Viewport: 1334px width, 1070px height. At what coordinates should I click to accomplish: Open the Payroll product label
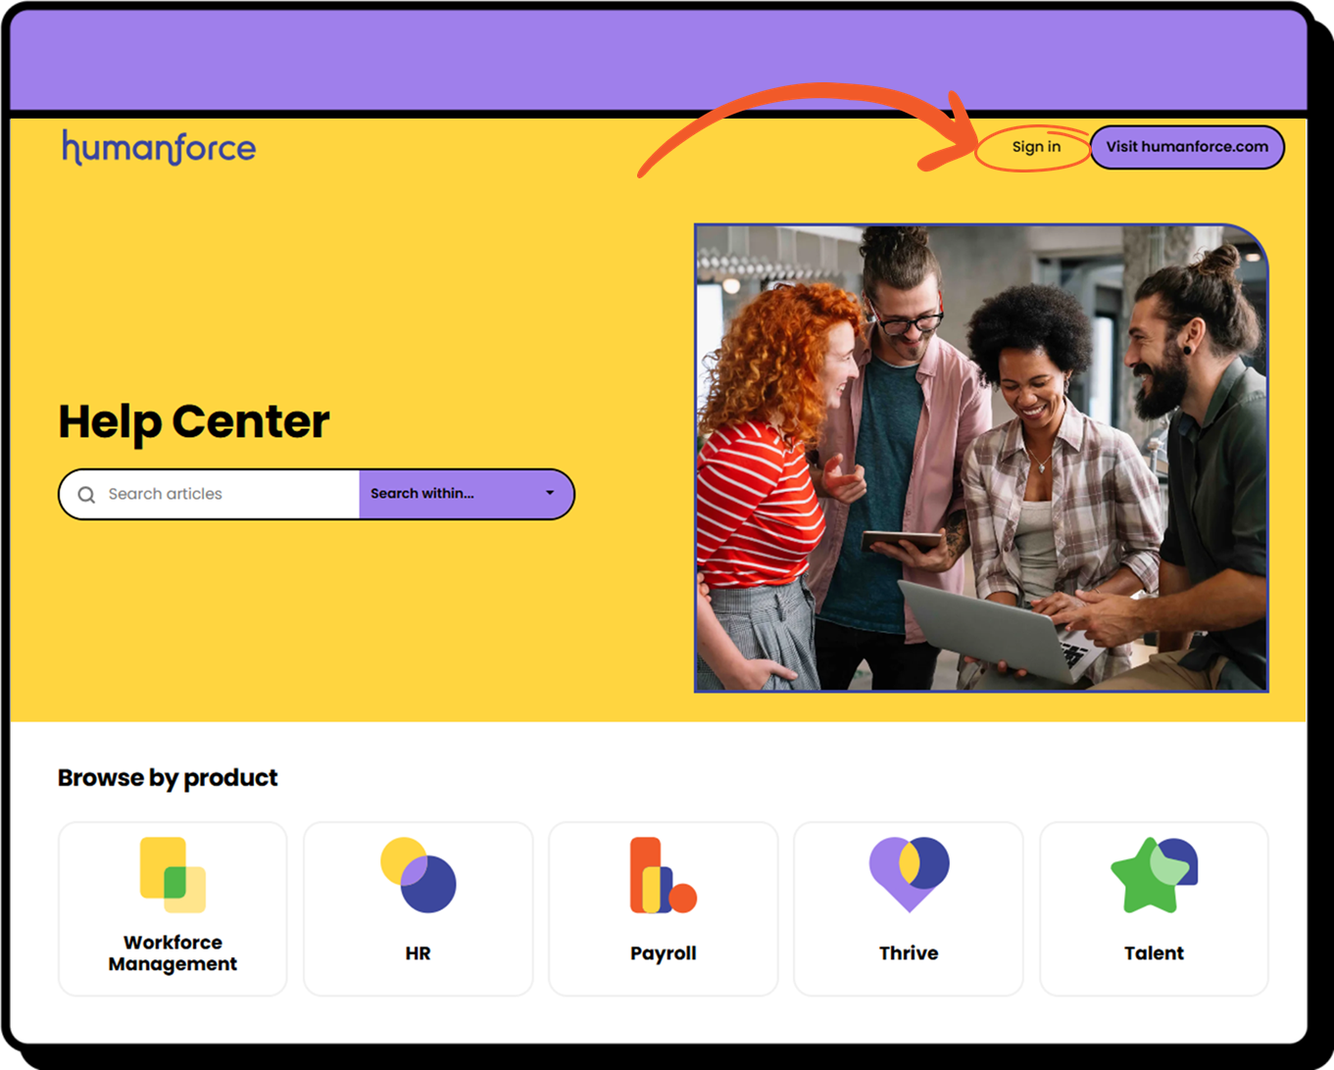[663, 953]
